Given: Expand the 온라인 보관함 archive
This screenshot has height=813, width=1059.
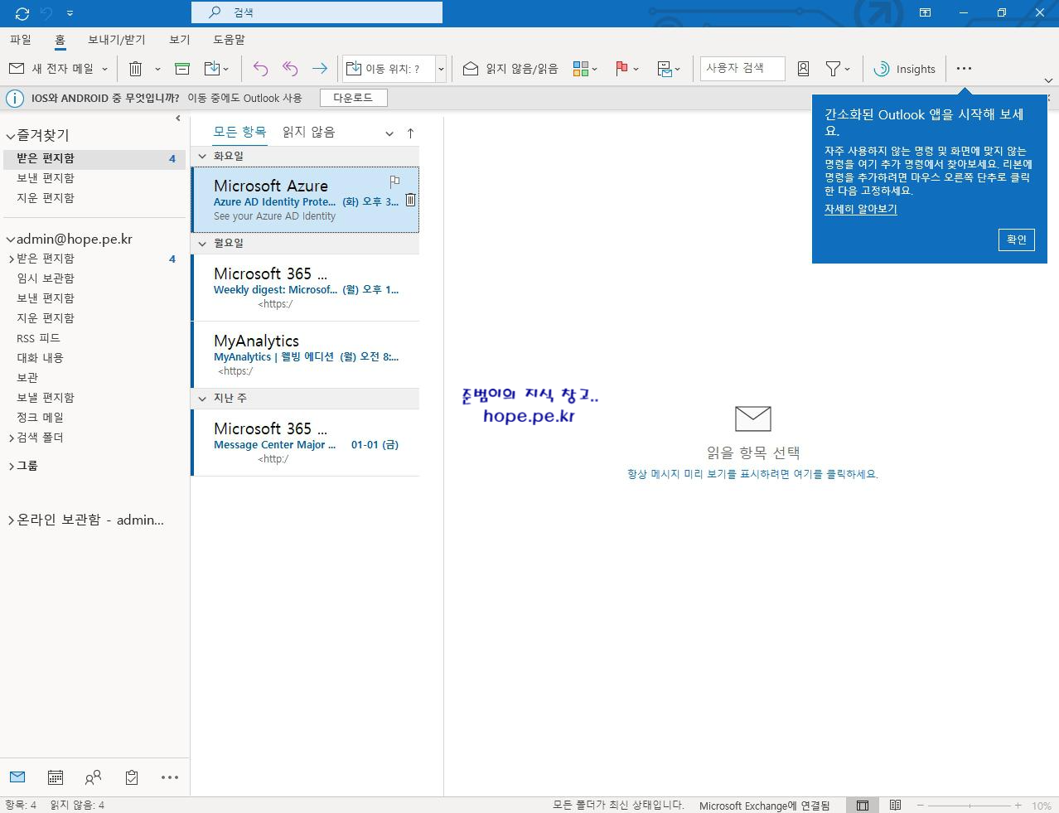Looking at the screenshot, I should 11,520.
